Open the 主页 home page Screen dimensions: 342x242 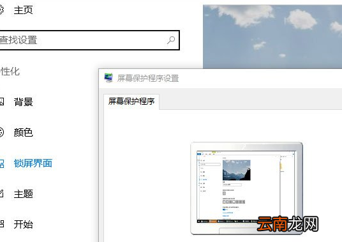pyautogui.click(x=23, y=10)
